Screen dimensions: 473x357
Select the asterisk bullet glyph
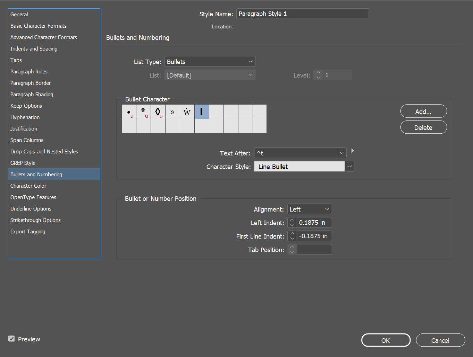click(x=144, y=112)
